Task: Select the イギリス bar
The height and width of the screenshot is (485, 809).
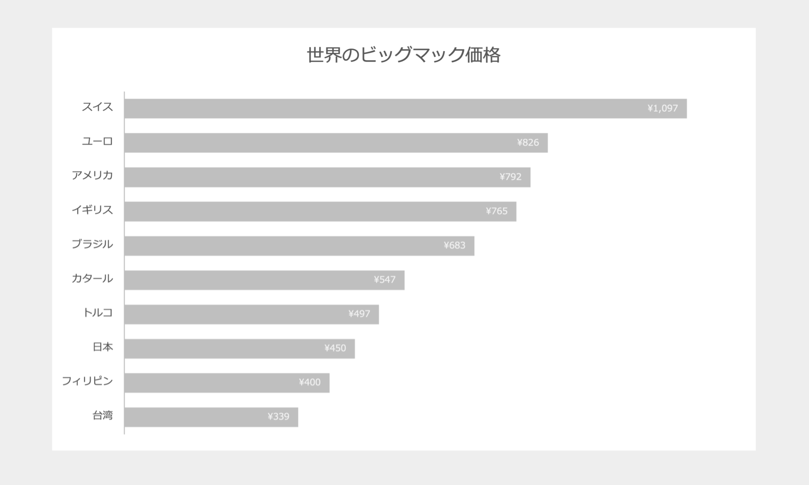Action: [321, 211]
